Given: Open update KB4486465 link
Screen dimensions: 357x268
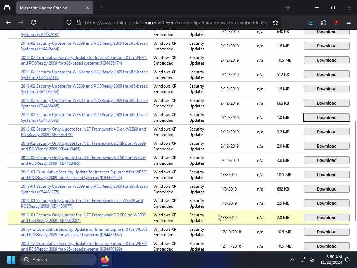Looking at the screenshot, I should tap(84, 103).
